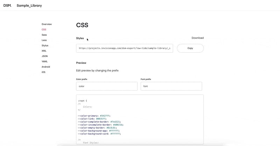
Task: Open the iOS export page
Action: [x=43, y=72]
